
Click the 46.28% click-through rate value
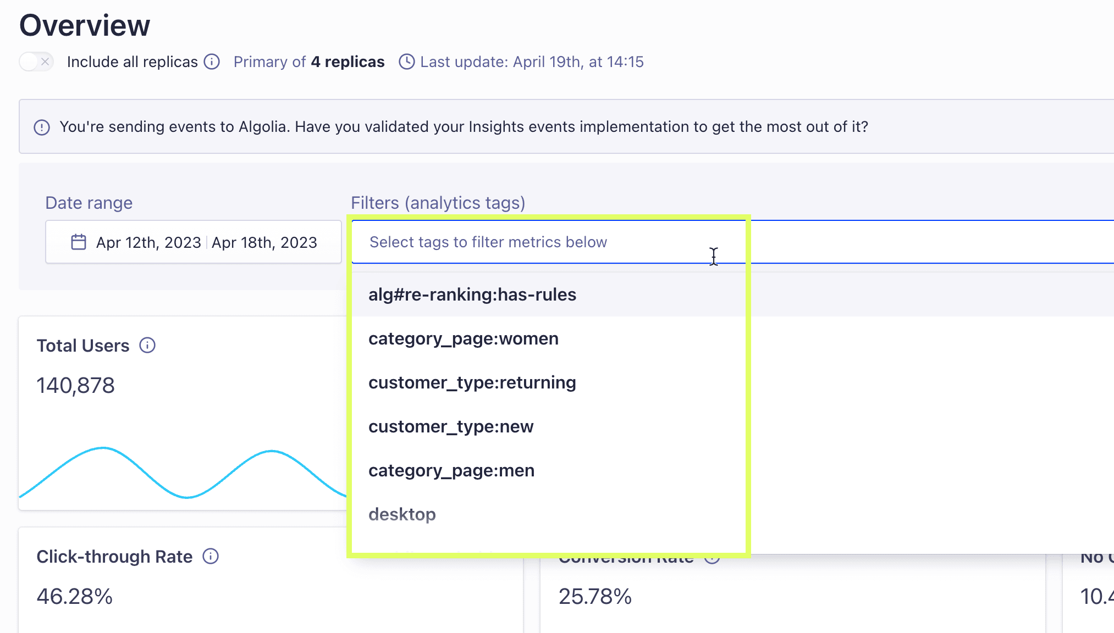point(74,597)
